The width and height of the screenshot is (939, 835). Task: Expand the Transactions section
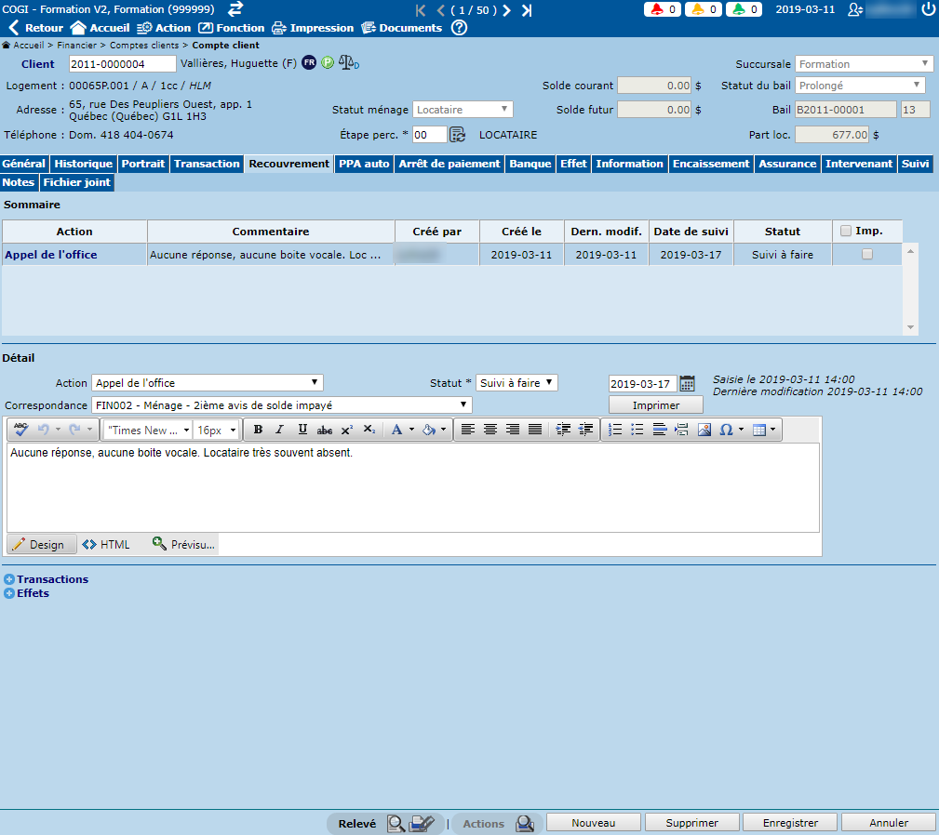coord(9,579)
